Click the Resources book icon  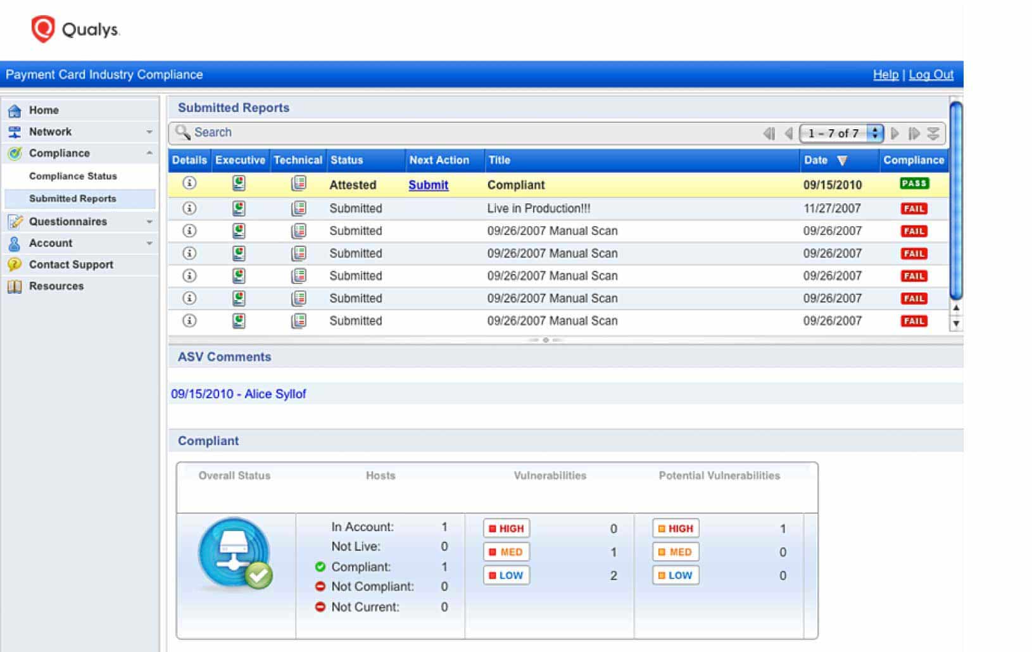point(14,286)
